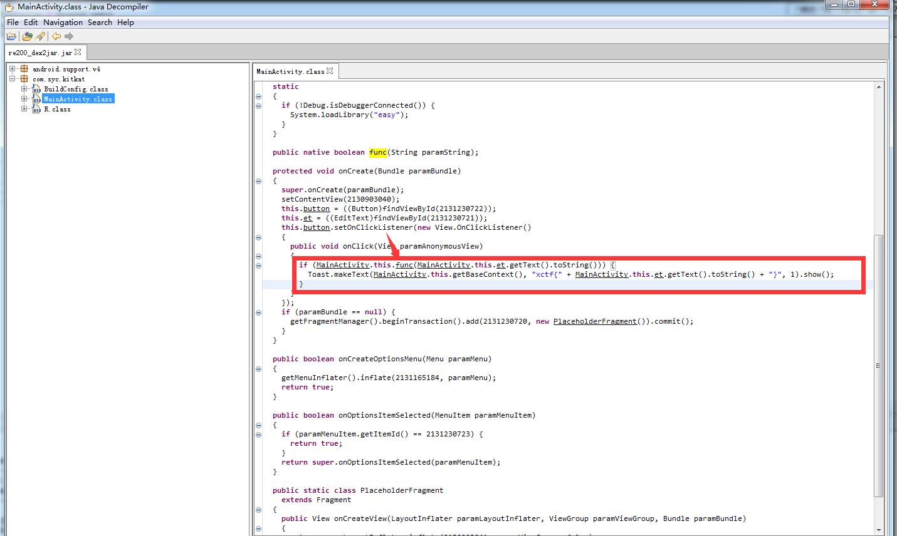Collapse the com.syc.kitkat package node
Image resolution: width=897 pixels, height=536 pixels.
[12, 79]
